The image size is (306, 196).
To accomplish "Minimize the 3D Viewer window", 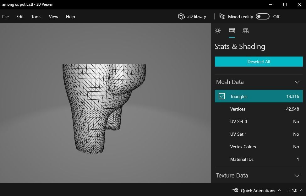I will 270,4.
